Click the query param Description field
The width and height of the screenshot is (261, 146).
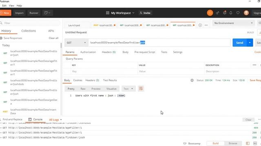click(232, 71)
